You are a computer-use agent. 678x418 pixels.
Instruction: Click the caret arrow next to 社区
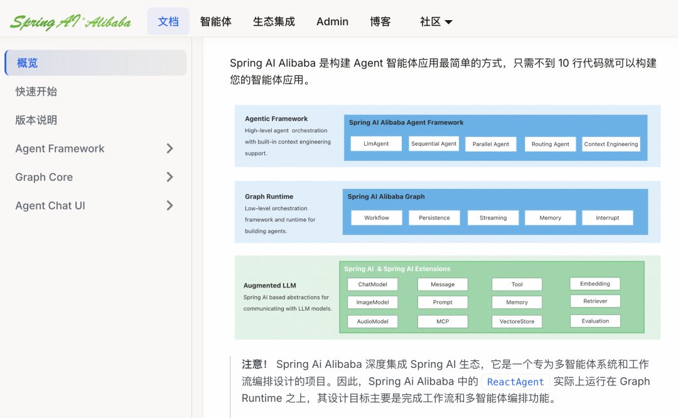click(x=448, y=22)
